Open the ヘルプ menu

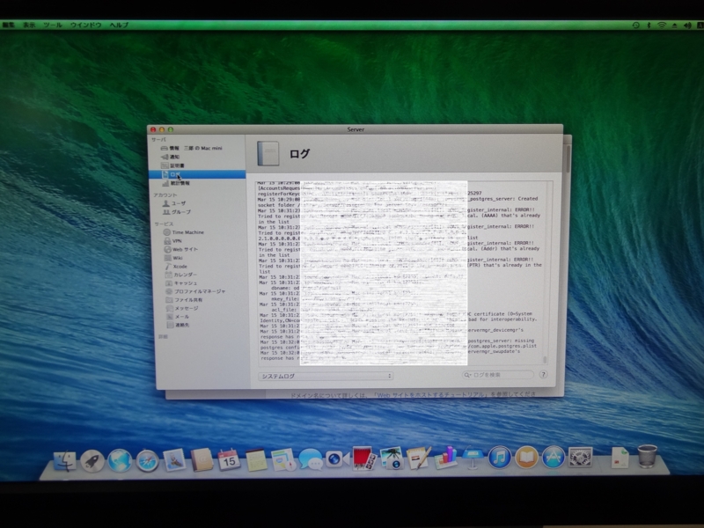point(119,26)
